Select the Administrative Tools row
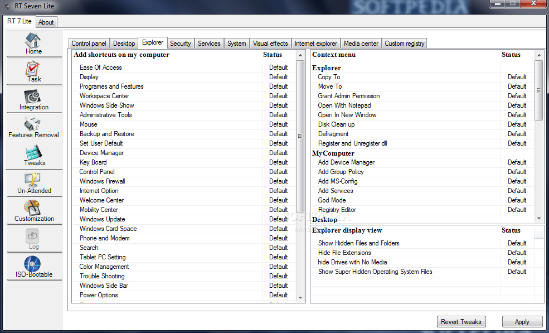549x333 pixels. pyautogui.click(x=184, y=114)
